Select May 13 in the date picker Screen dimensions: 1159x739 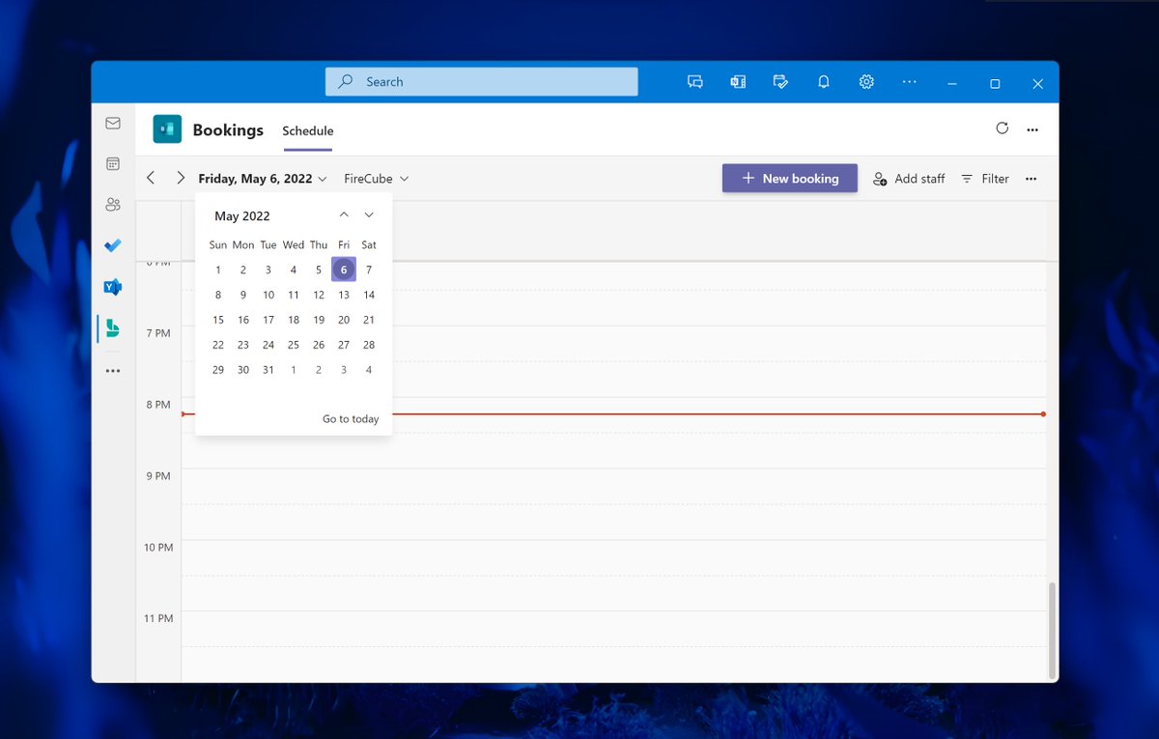[x=344, y=295]
